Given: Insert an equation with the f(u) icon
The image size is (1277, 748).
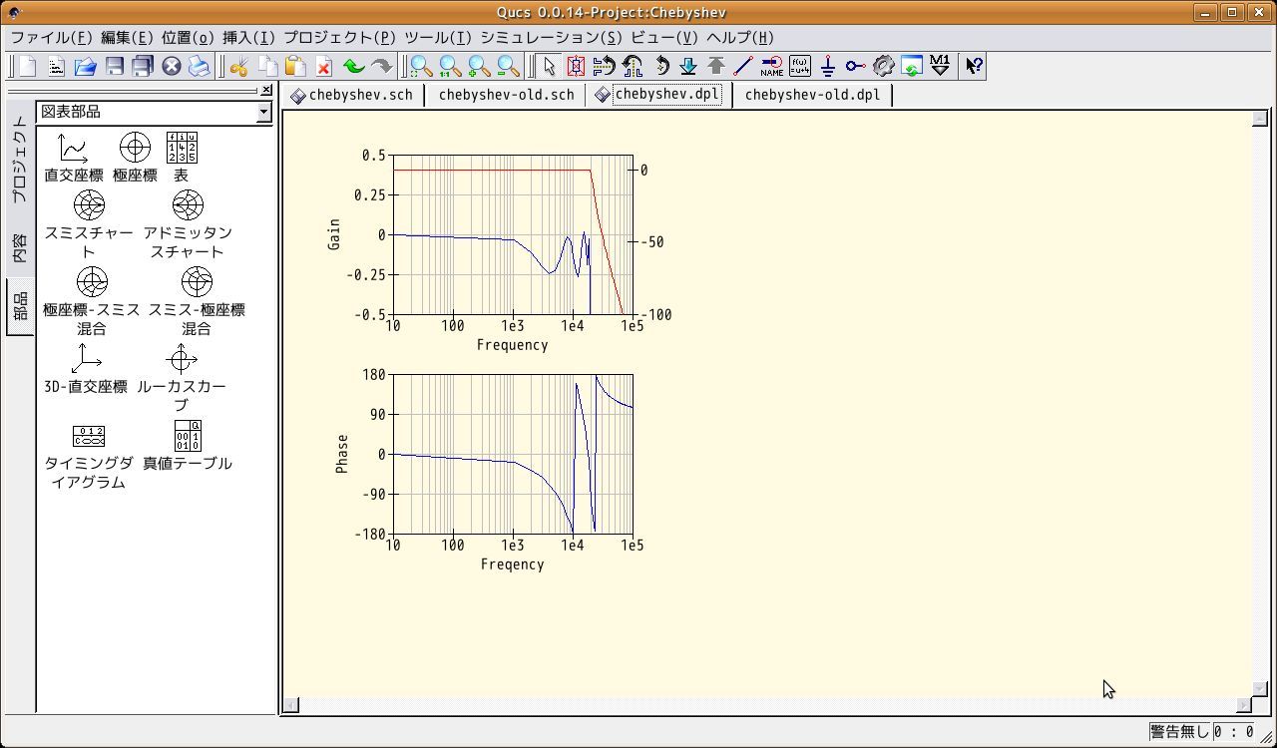Looking at the screenshot, I should click(x=799, y=66).
